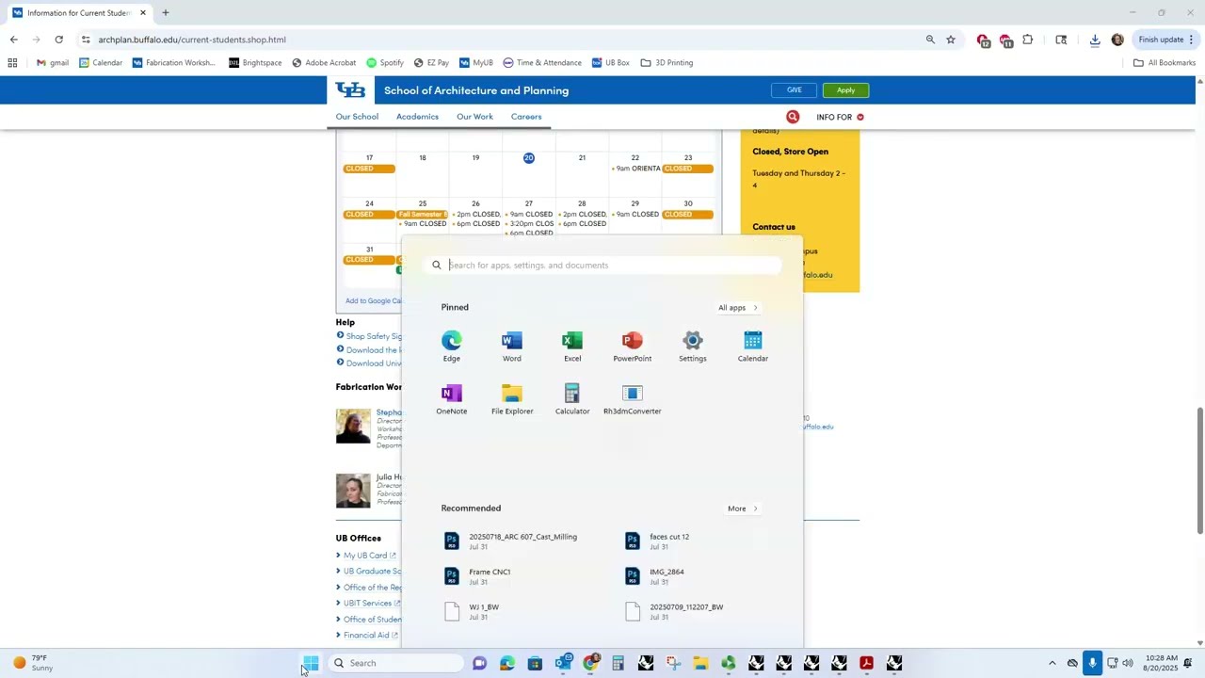Open Excel from the Start menu
The image size is (1205, 678).
tap(572, 346)
